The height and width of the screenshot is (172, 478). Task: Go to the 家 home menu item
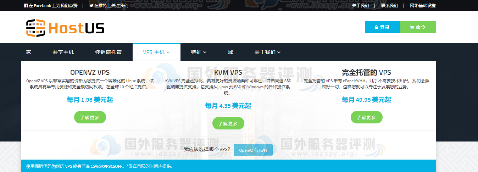[29, 52]
